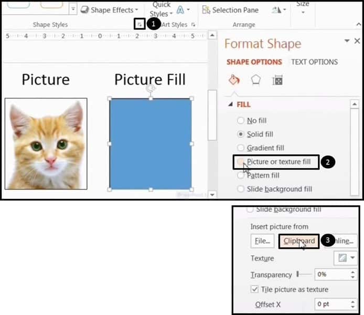The height and width of the screenshot is (315, 364).
Task: Collapse the FILL section
Action: coord(230,104)
